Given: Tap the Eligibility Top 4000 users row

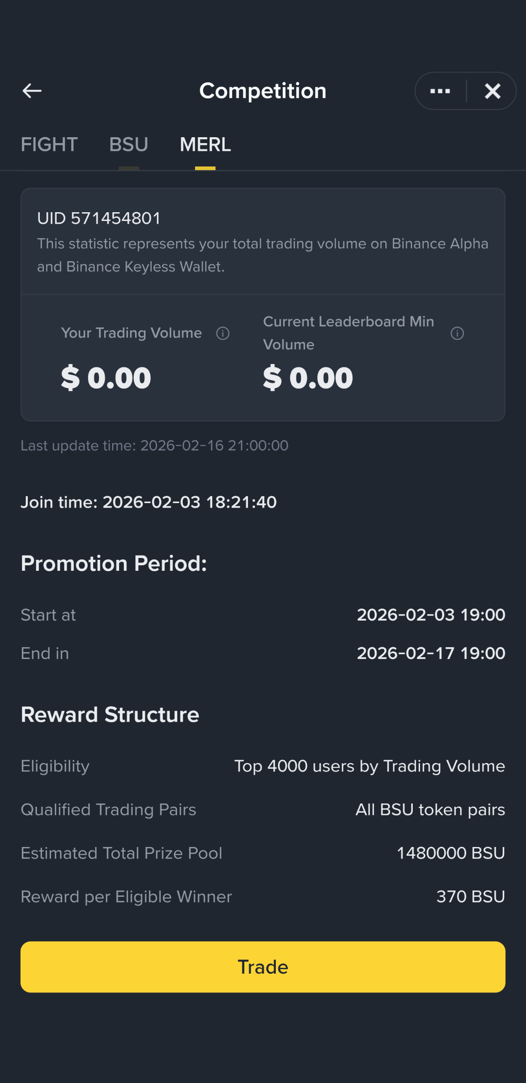Looking at the screenshot, I should (x=263, y=766).
